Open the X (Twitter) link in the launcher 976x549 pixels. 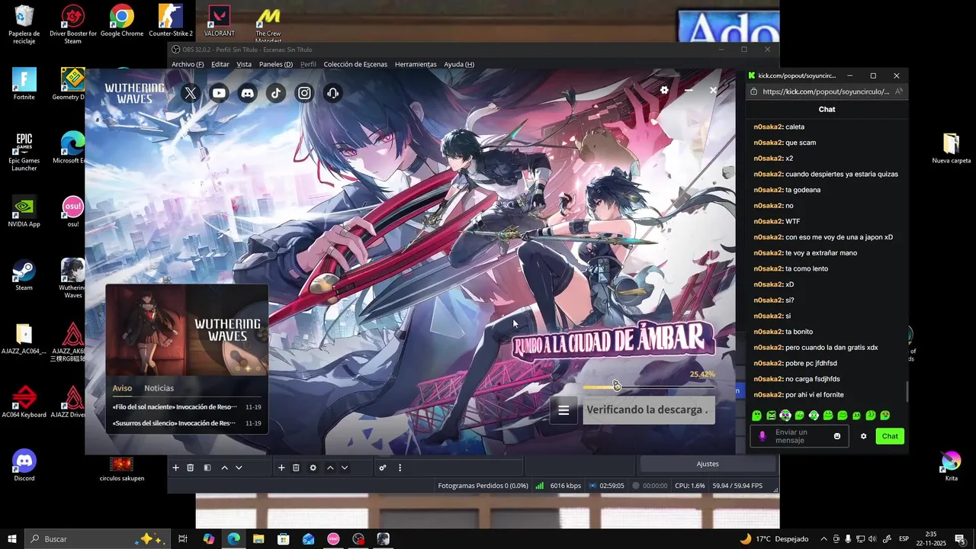(191, 93)
